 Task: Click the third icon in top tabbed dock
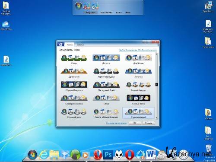click(x=95, y=6)
